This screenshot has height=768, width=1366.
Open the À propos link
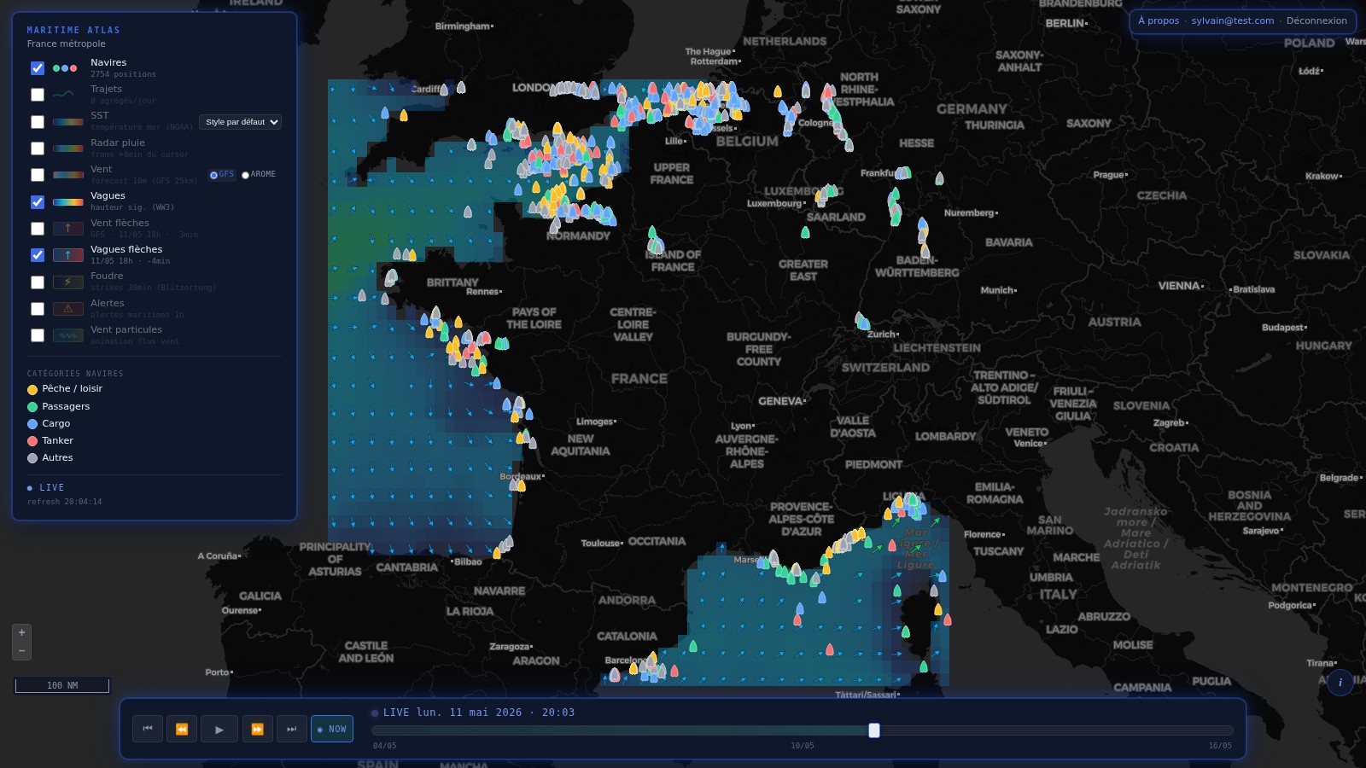(x=1159, y=20)
